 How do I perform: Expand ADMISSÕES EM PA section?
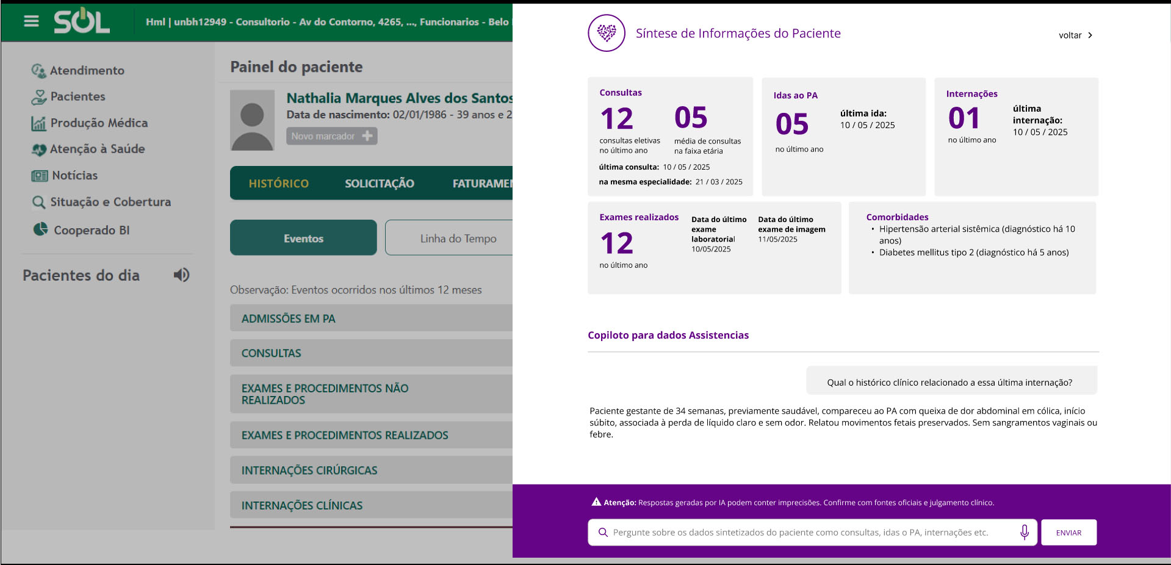coord(371,318)
